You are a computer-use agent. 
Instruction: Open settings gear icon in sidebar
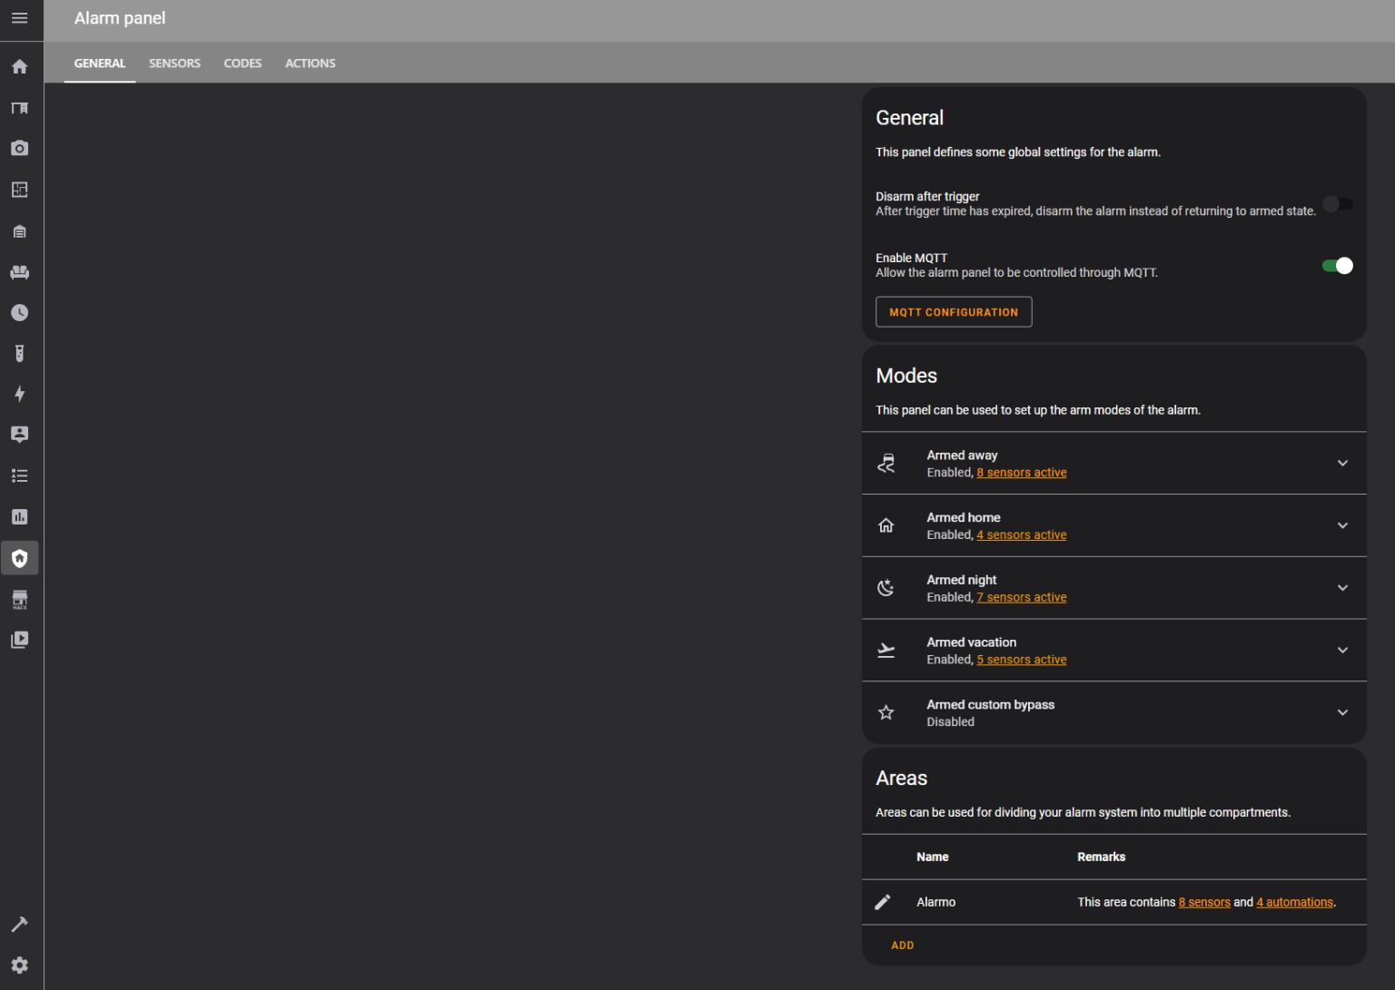[19, 965]
